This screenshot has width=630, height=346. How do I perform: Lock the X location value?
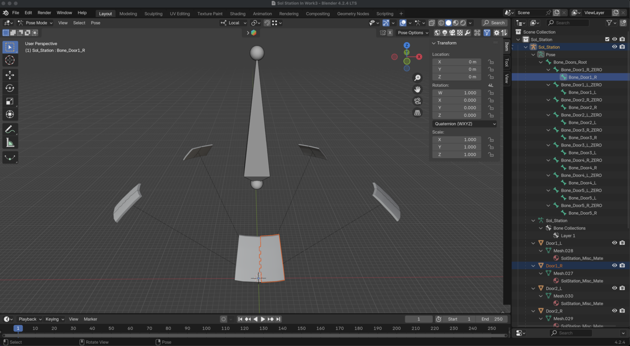(x=491, y=62)
